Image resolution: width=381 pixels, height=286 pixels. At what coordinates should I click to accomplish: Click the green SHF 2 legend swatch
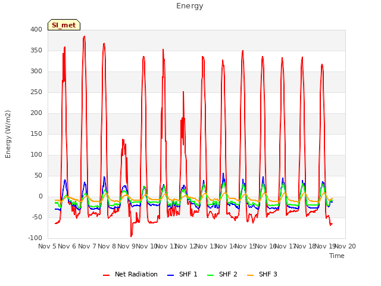pyautogui.click(x=210, y=275)
